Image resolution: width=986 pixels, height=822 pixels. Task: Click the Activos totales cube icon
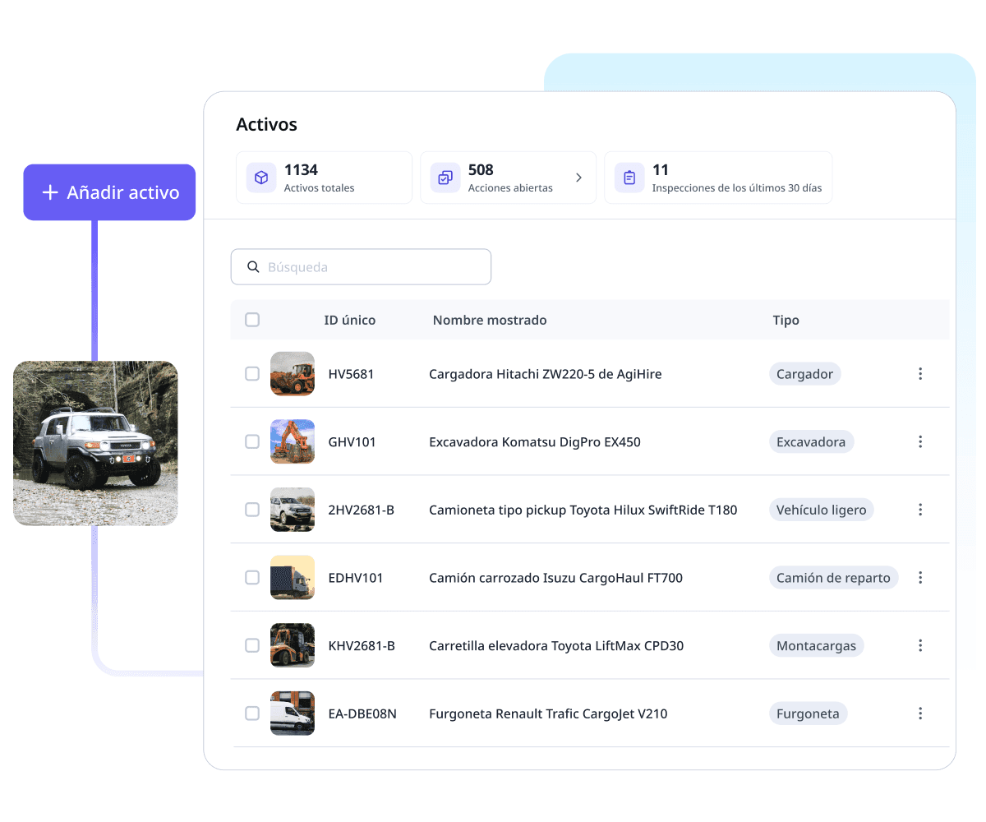click(261, 178)
